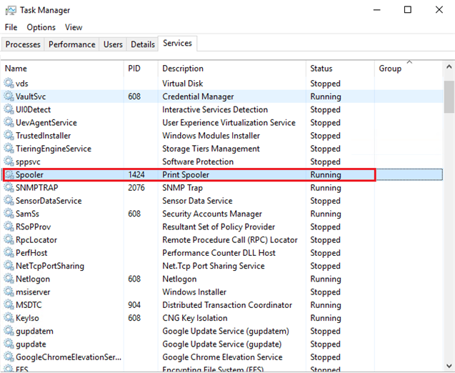Click the Group column sort header
The width and height of the screenshot is (455, 373).
pyautogui.click(x=390, y=69)
